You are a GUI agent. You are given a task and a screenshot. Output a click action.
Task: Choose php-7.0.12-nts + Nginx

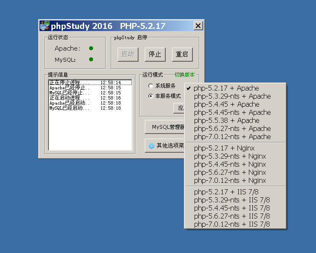tap(235, 180)
